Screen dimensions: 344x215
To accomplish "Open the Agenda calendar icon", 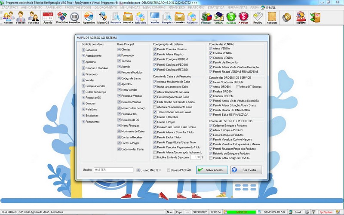I will [x=48, y=18].
